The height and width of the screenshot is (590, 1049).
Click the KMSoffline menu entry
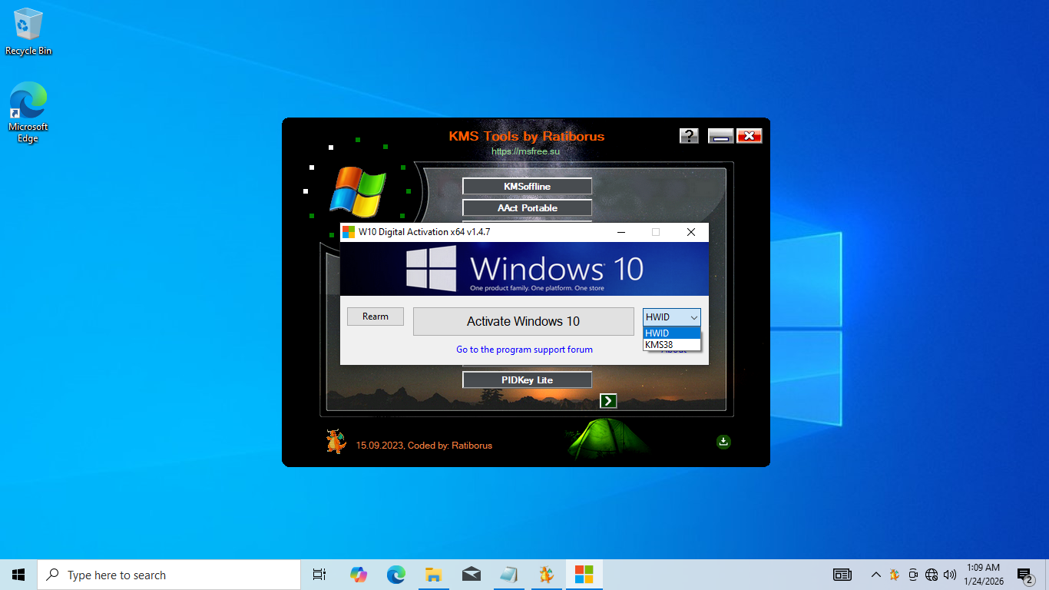[x=527, y=187]
